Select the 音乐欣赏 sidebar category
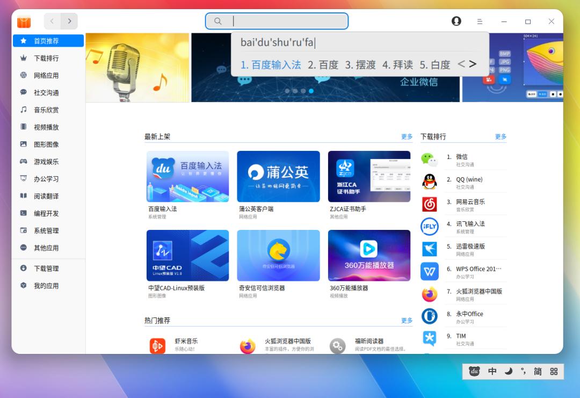 coord(46,110)
